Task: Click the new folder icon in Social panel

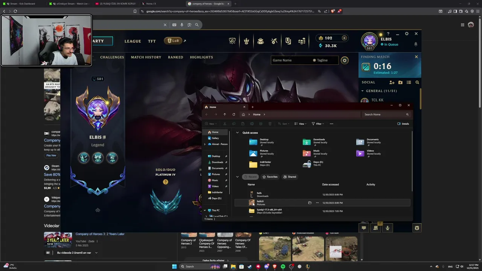Action: [400, 82]
